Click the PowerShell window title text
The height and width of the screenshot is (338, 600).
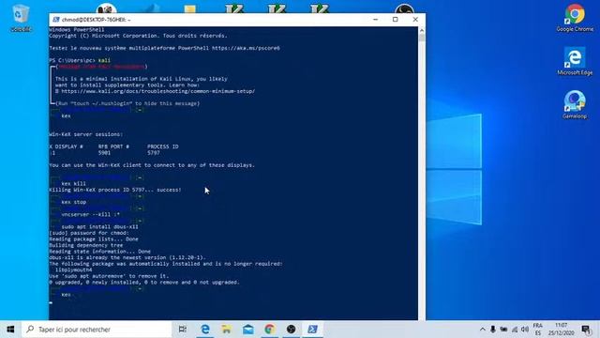[x=96, y=20]
